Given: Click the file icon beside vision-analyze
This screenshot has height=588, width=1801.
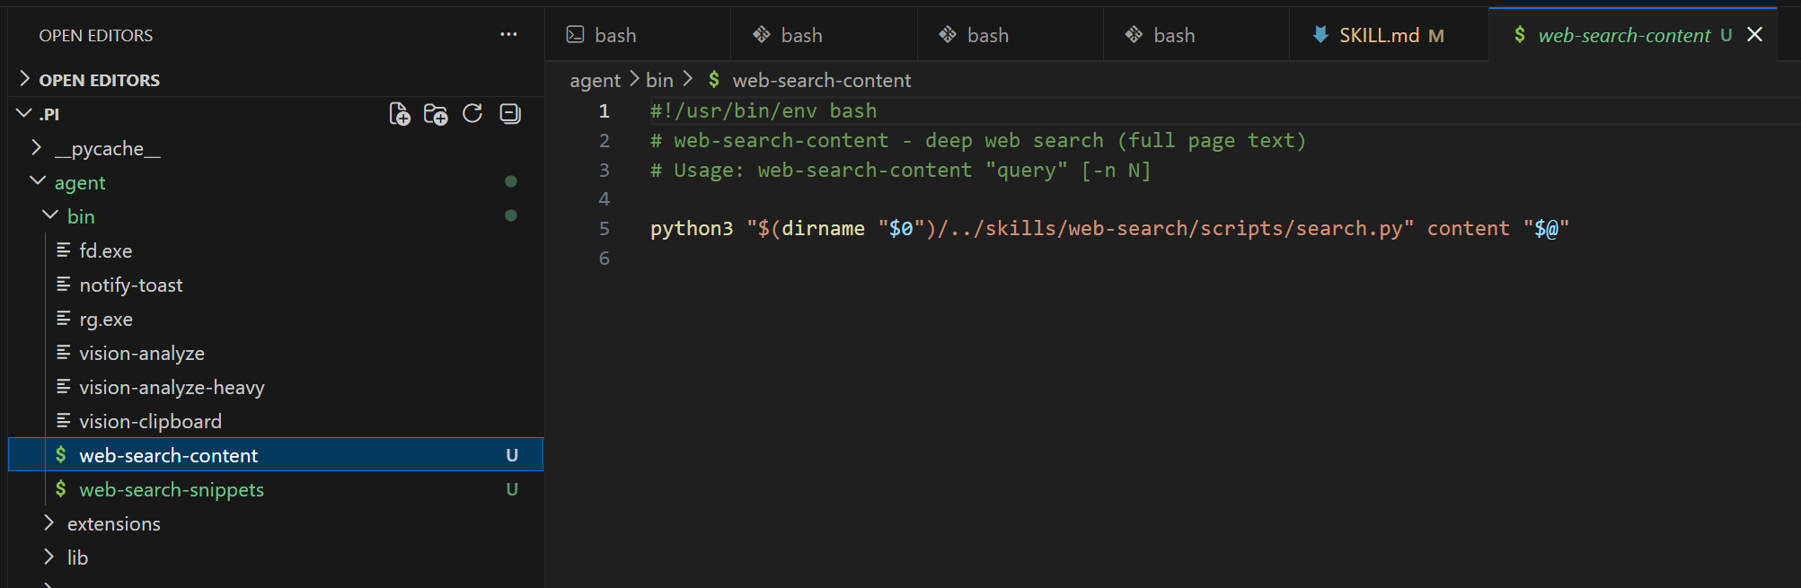Looking at the screenshot, I should [x=64, y=352].
